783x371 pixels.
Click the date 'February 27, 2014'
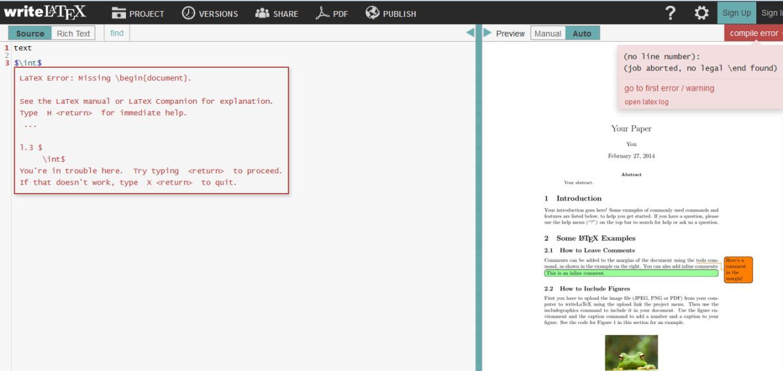pos(631,156)
